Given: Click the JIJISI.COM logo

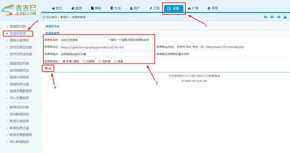Looking at the screenshot, I should pyautogui.click(x=19, y=10).
